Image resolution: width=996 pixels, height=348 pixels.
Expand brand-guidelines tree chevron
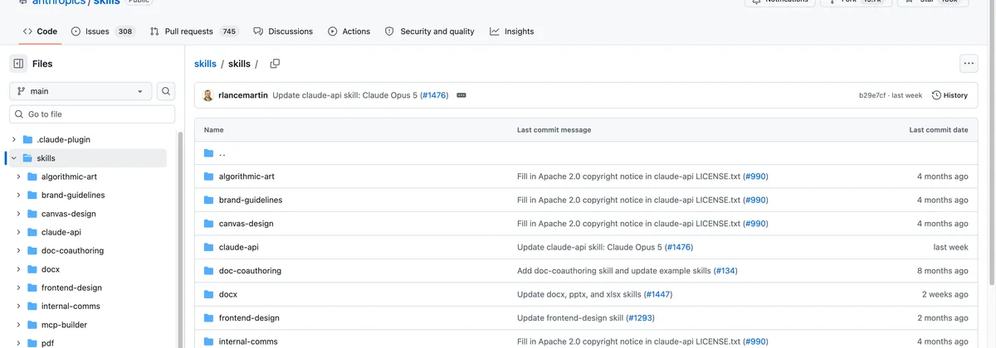18,196
